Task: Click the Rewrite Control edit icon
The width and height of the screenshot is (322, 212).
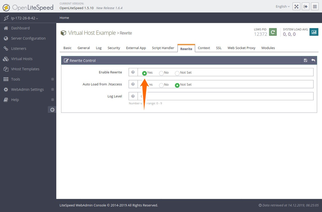Action: [66, 60]
